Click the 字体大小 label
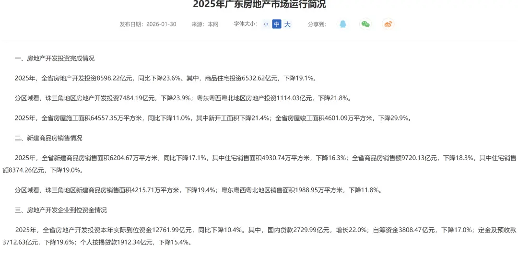Screen dimensions: 518x257 [x=245, y=24]
